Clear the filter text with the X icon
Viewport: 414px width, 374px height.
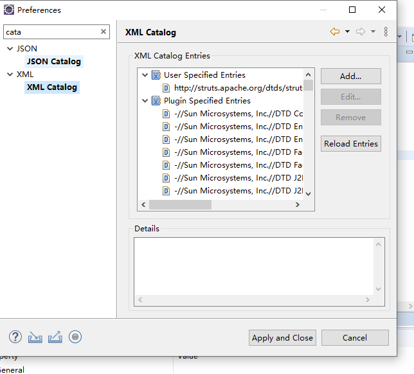click(104, 31)
